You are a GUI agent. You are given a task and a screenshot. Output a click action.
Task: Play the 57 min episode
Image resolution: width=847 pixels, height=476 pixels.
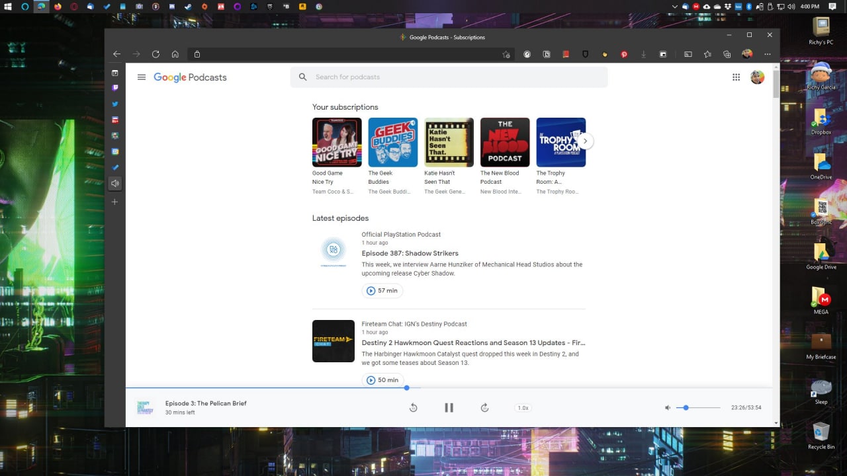click(x=382, y=291)
